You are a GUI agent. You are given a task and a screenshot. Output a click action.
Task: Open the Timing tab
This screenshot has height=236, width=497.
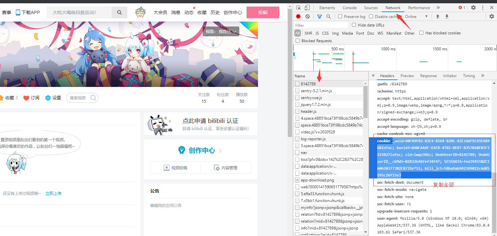[469, 76]
